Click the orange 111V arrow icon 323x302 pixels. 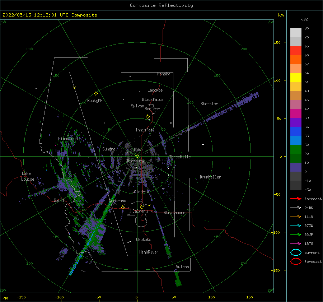click(296, 217)
